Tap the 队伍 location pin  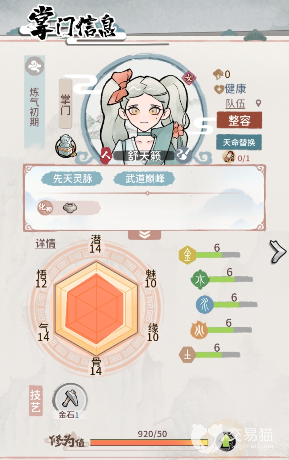tap(258, 103)
